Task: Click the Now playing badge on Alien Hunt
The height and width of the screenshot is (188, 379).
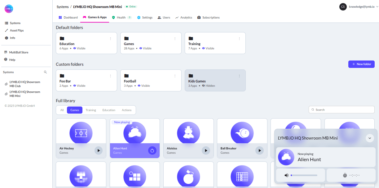Action: (x=122, y=122)
